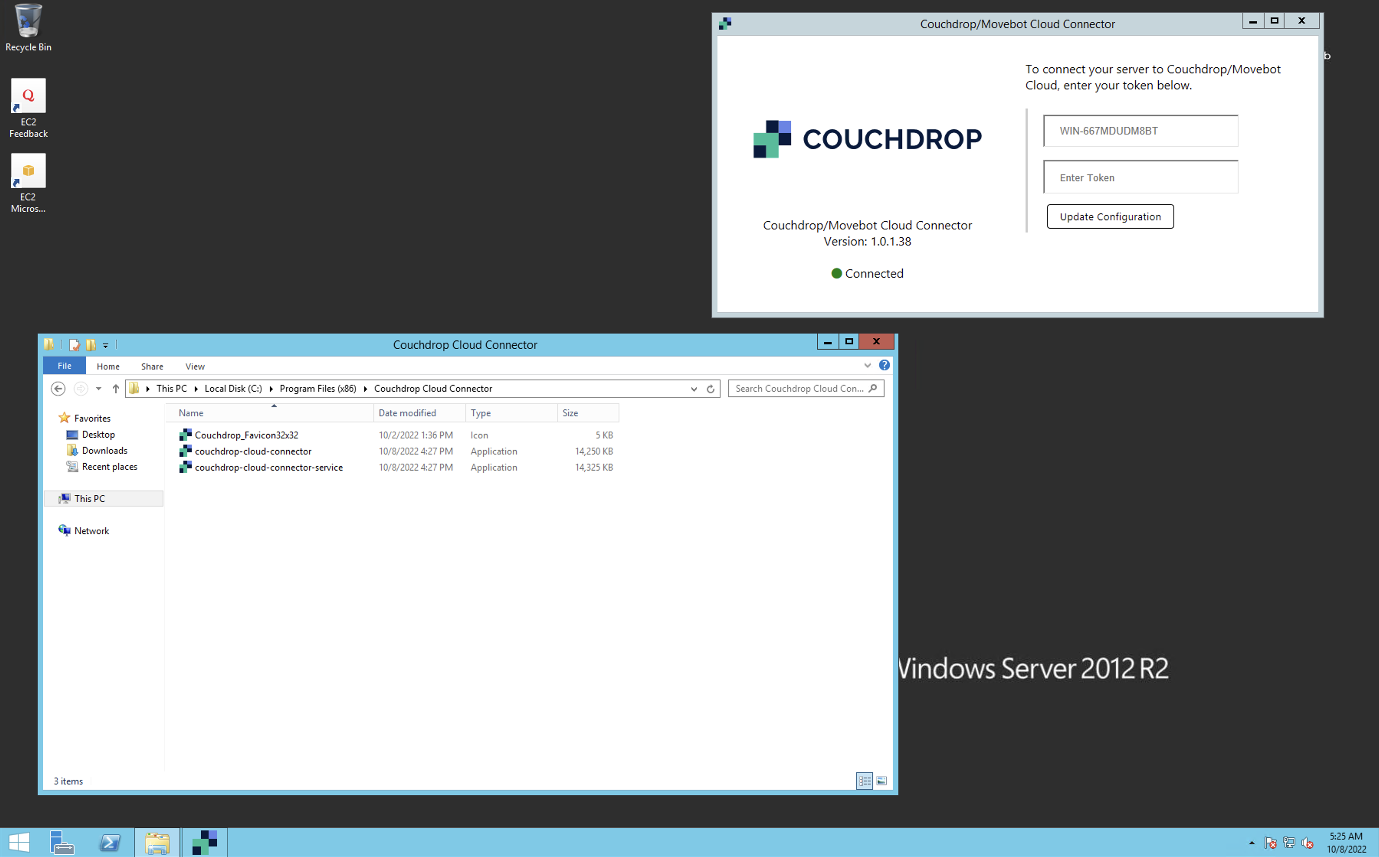Expand the arrow after Program Files (x86)
The image size is (1379, 857).
click(x=365, y=388)
